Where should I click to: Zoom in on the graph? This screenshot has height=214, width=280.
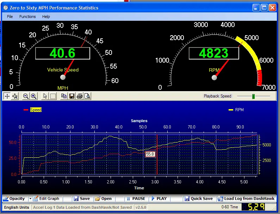coord(33,96)
